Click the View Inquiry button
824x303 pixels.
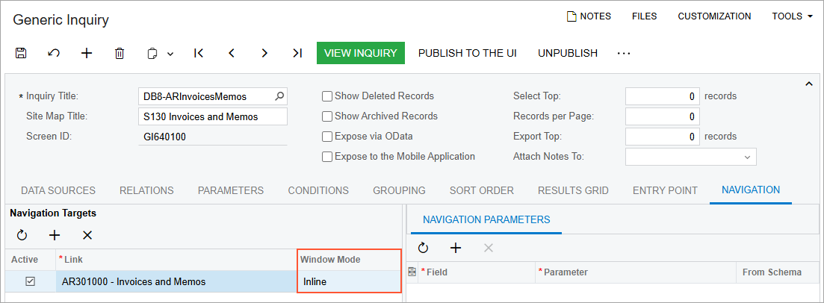[x=360, y=53]
